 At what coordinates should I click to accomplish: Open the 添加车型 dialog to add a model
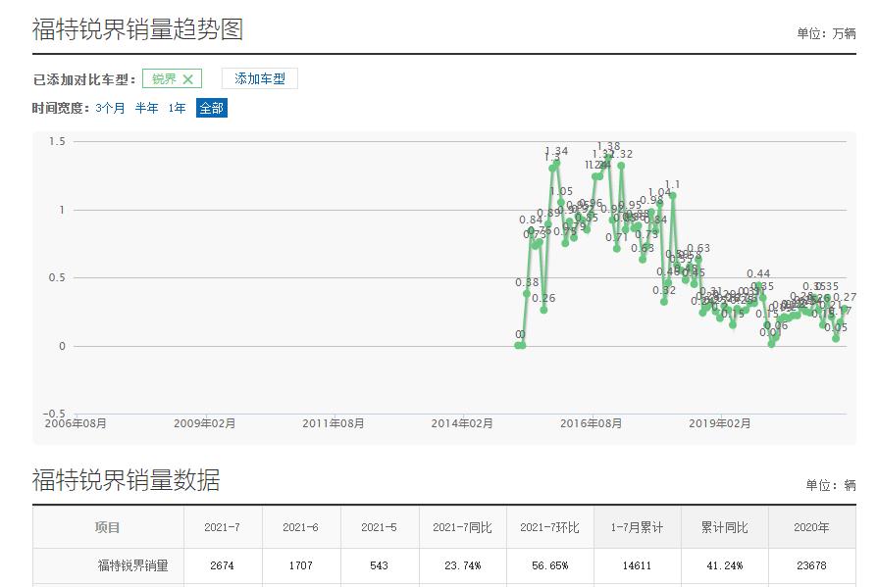click(x=260, y=78)
